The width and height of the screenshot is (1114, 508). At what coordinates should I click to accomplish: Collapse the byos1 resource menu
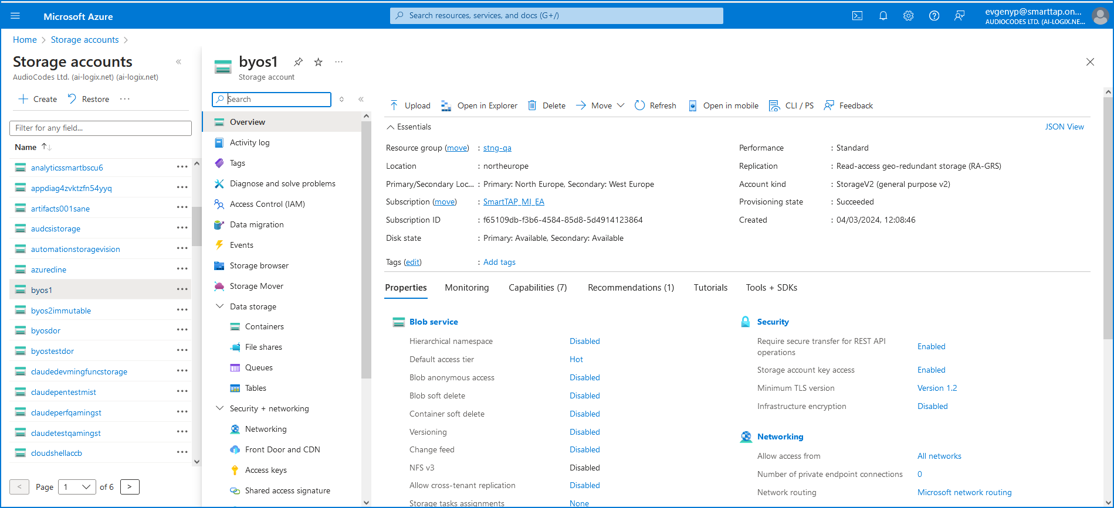pyautogui.click(x=361, y=99)
